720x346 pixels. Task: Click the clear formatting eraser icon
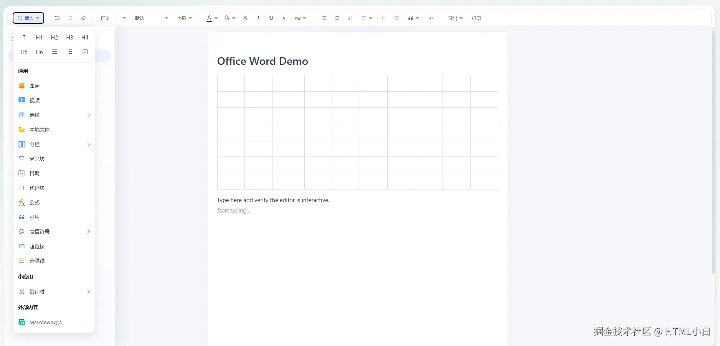coord(83,18)
